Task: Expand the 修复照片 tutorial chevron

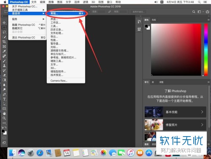Action: [202, 125]
